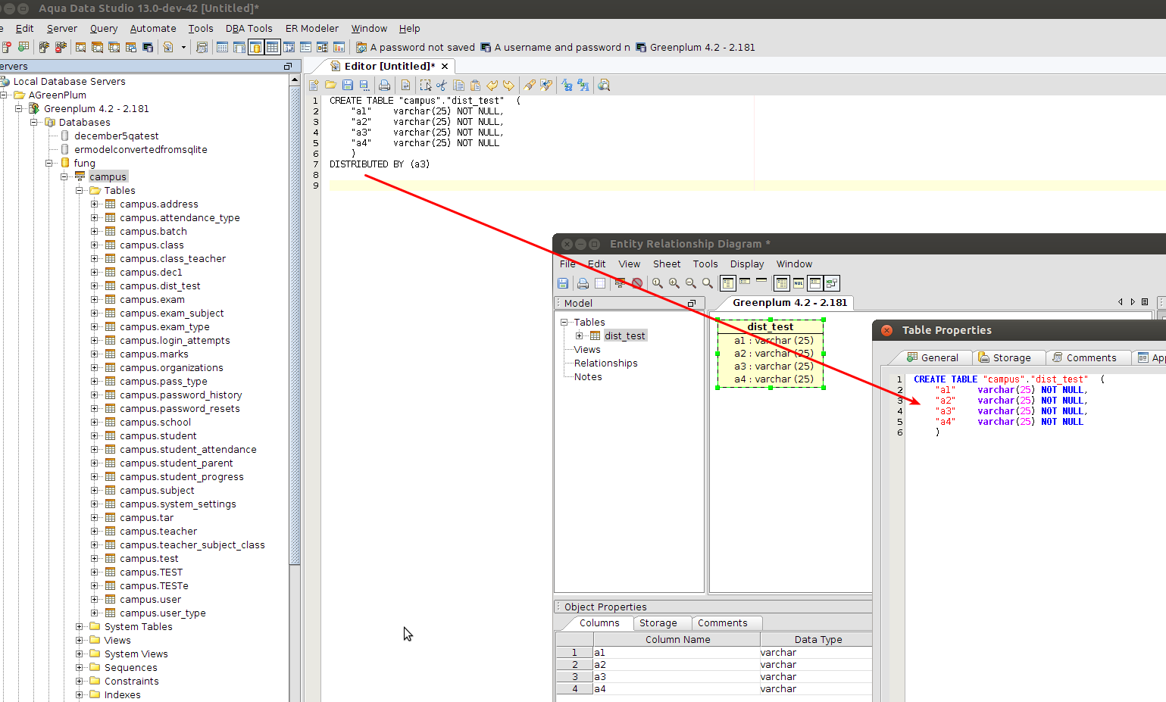Expand the campus.dist_test table node
The image size is (1166, 702).
coord(95,286)
